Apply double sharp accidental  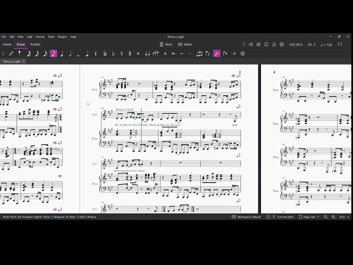(x=138, y=54)
